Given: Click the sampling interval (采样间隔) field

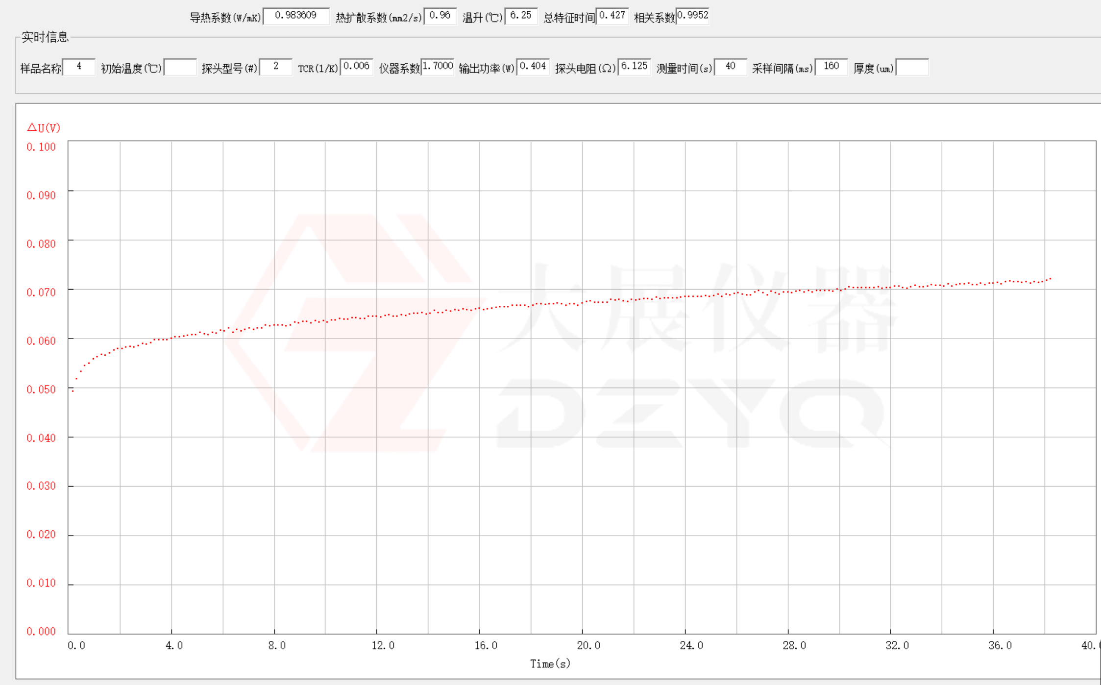Looking at the screenshot, I should [831, 67].
